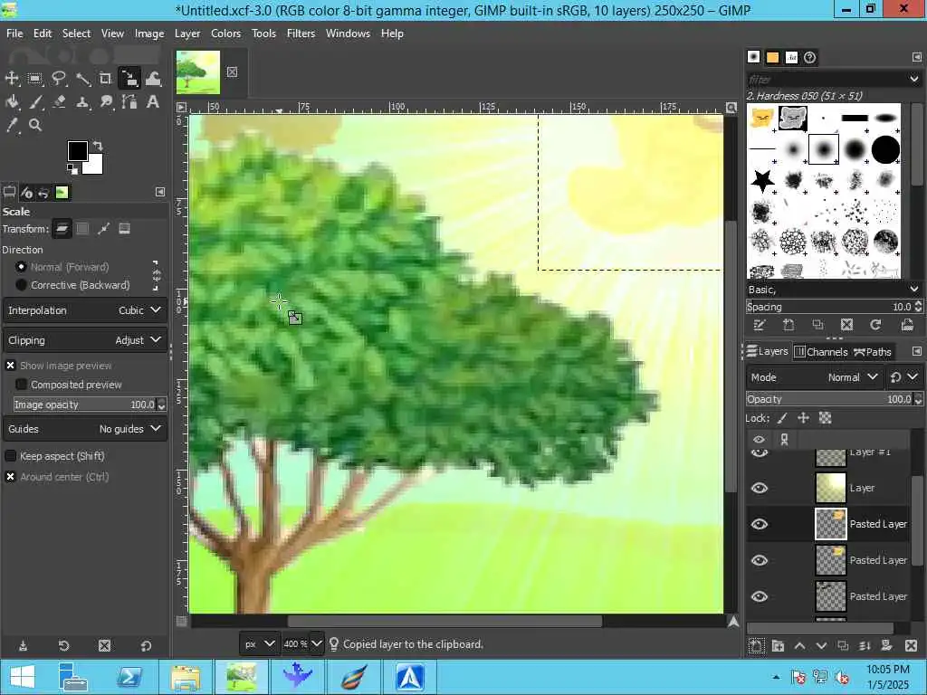Viewport: 927px width, 695px height.
Task: Hide the yellow-green 'Layer' layer
Action: pyautogui.click(x=760, y=488)
